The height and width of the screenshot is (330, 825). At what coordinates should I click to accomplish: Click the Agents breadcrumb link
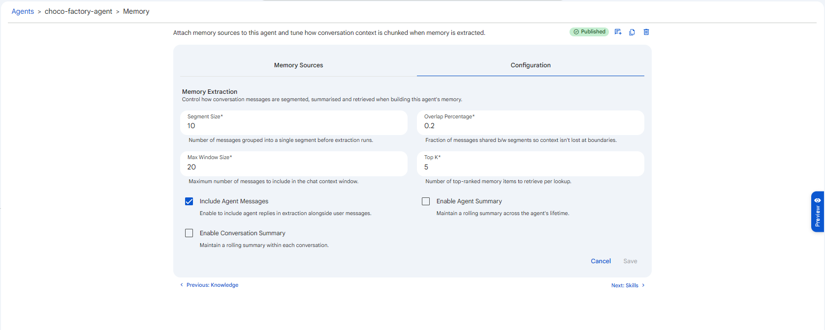pyautogui.click(x=23, y=11)
